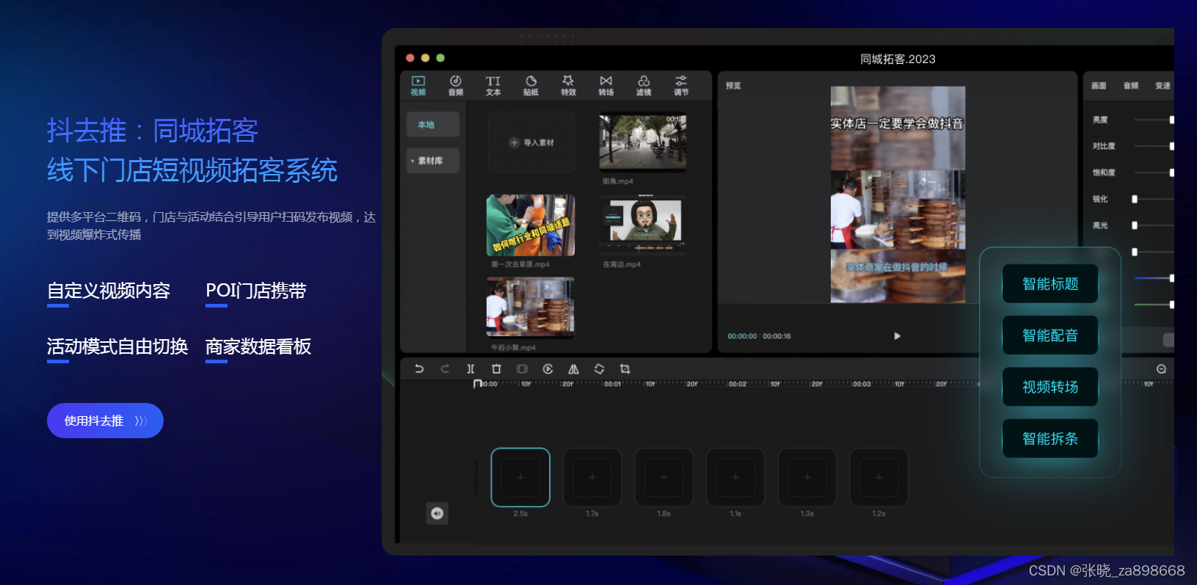Play the preview video

[x=897, y=336]
